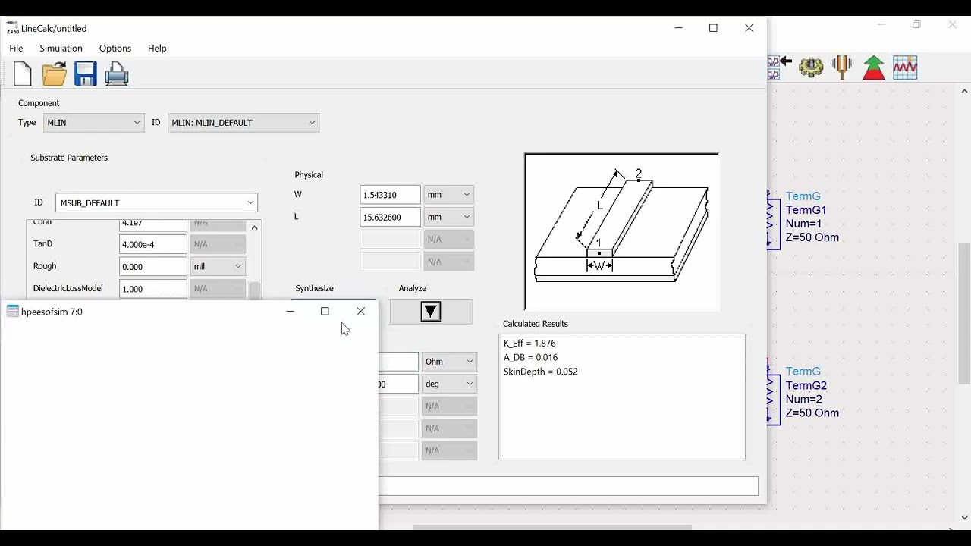Close the hpeesofsim 7:0 window

tap(360, 312)
